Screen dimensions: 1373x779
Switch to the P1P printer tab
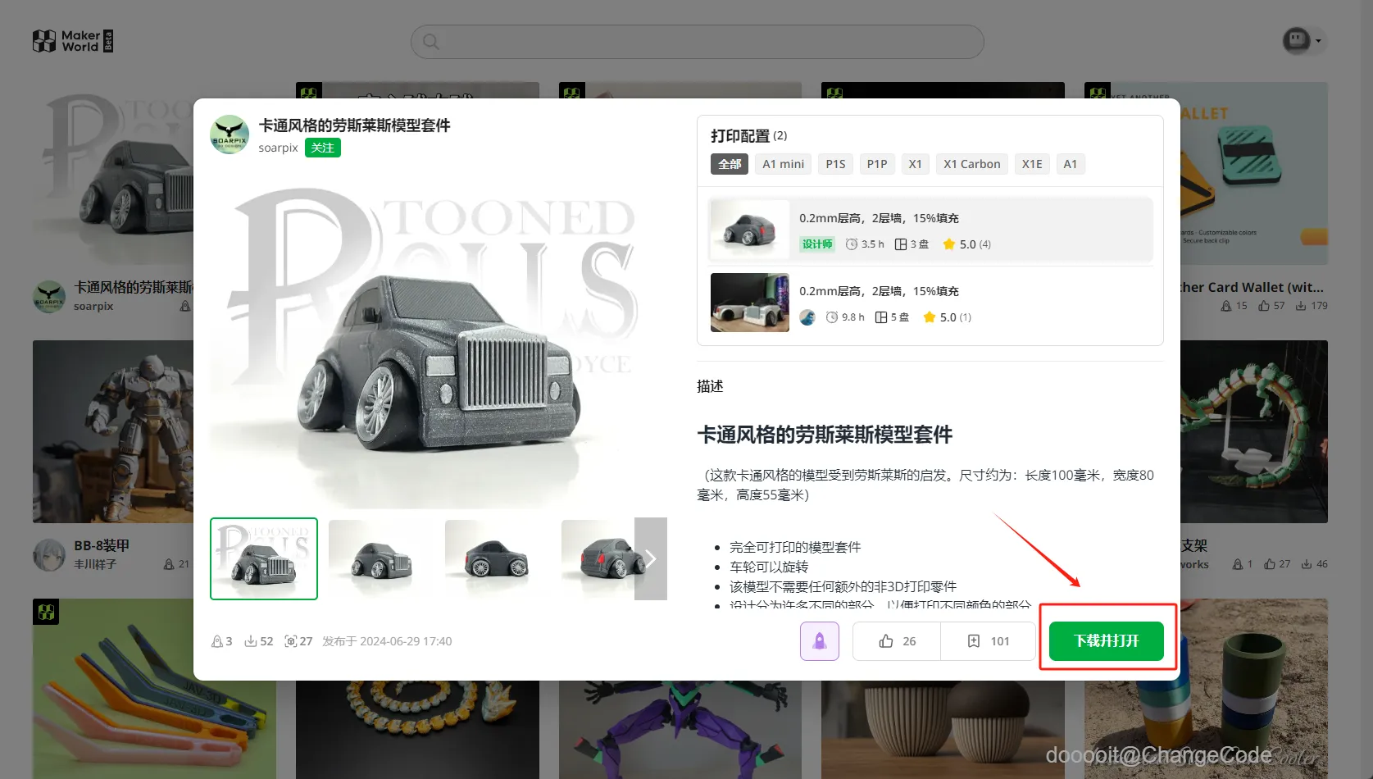click(x=877, y=164)
